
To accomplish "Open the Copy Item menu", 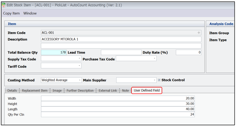I will (x=11, y=13).
